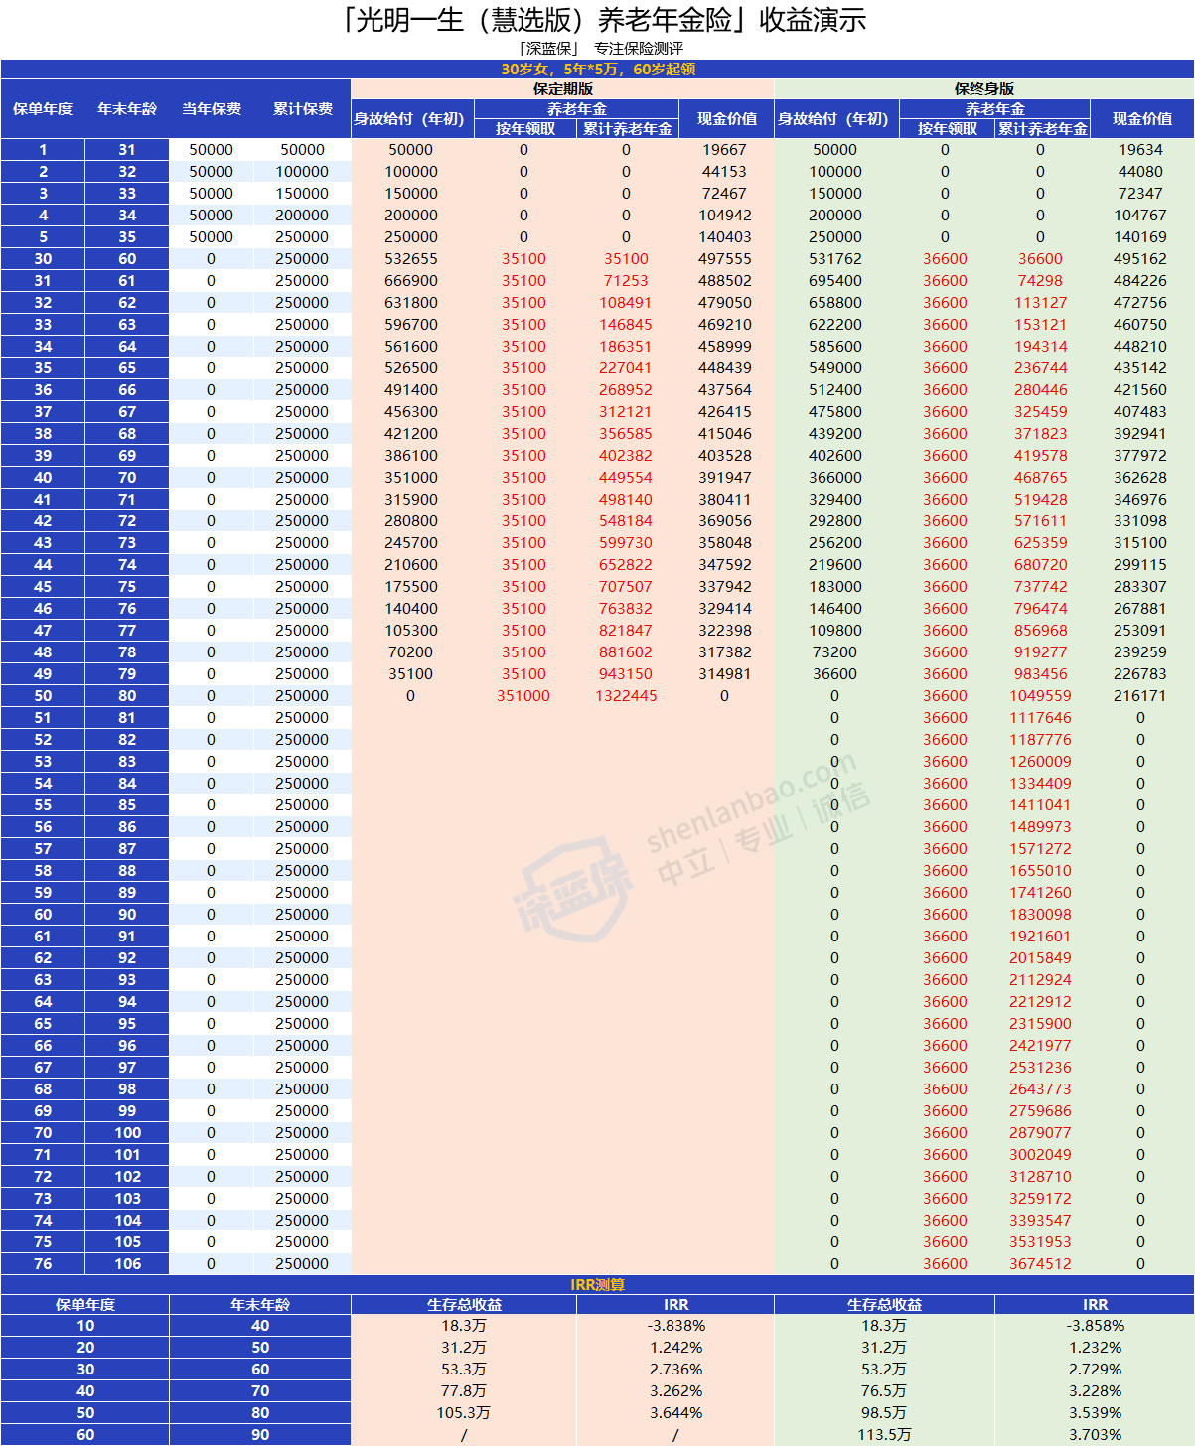Select IRR value '3.703%'
1195x1446 pixels.
coord(1095,1435)
